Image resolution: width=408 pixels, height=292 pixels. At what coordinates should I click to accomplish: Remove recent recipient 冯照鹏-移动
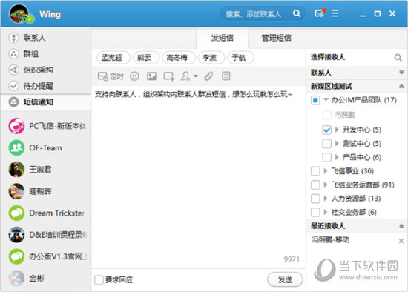click(x=401, y=241)
